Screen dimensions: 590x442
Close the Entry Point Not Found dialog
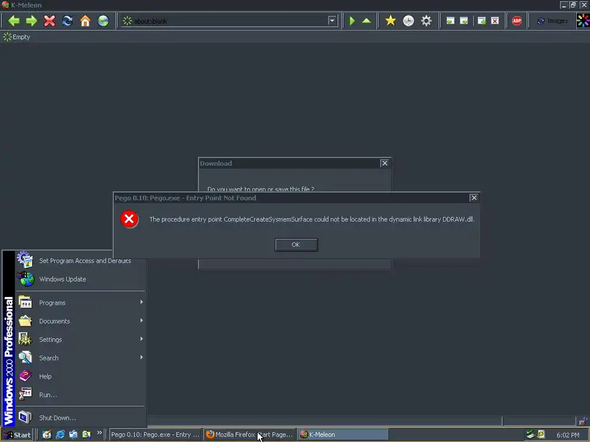click(x=474, y=198)
